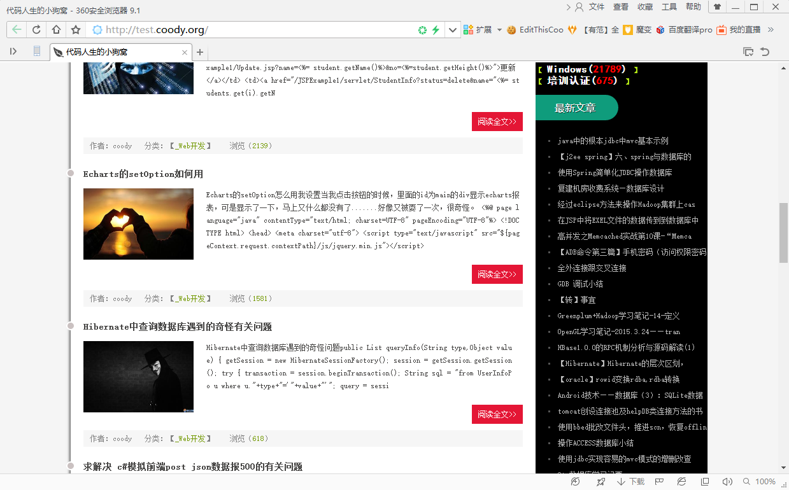Open sidebar link 复建机房收费系统一数据库设计
This screenshot has width=789, height=490.
[611, 188]
